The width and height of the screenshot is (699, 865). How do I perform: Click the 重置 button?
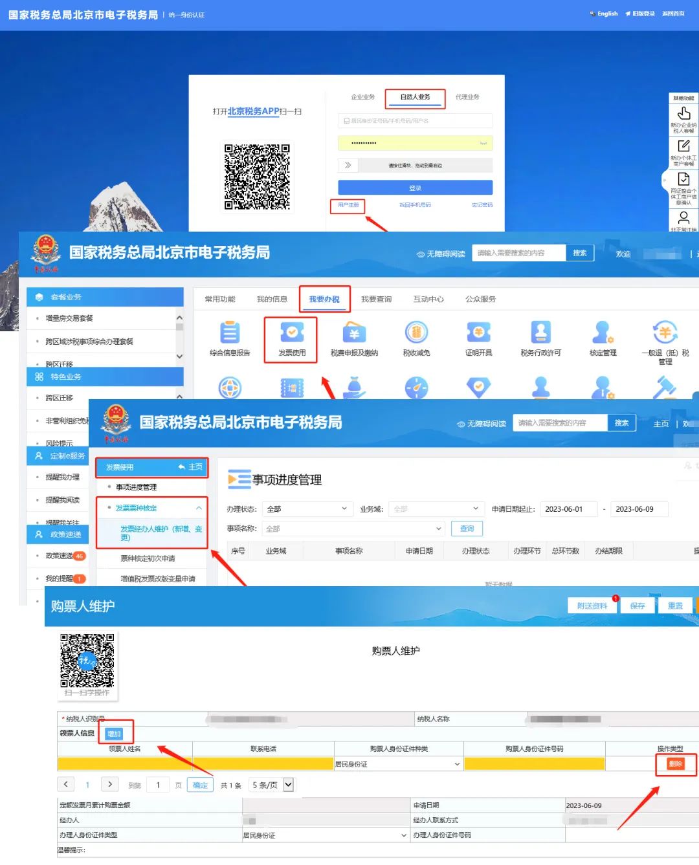click(675, 606)
